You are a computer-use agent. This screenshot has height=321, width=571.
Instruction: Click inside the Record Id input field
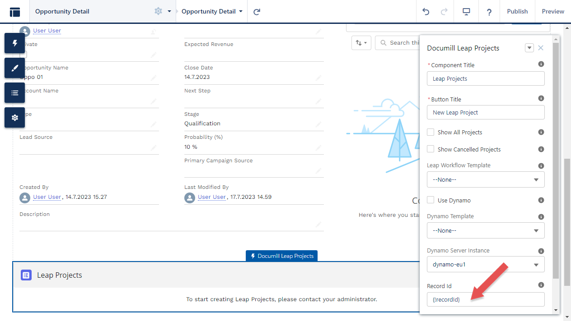486,299
